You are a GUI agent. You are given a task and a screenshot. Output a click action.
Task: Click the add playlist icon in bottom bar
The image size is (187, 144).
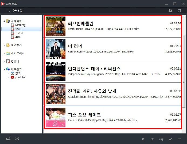tap(161, 139)
